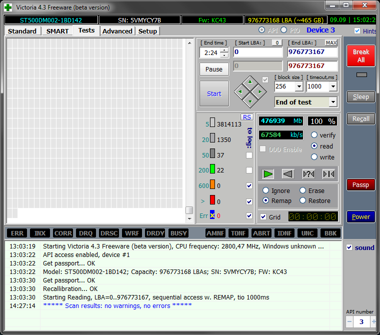The width and height of the screenshot is (380, 335).
Task: Click the MAX end LBA button
Action: pos(331,43)
